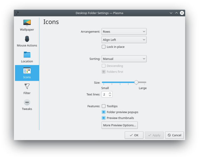
Task: Open the Wallpaper settings monitor icon
Action: coord(27,23)
